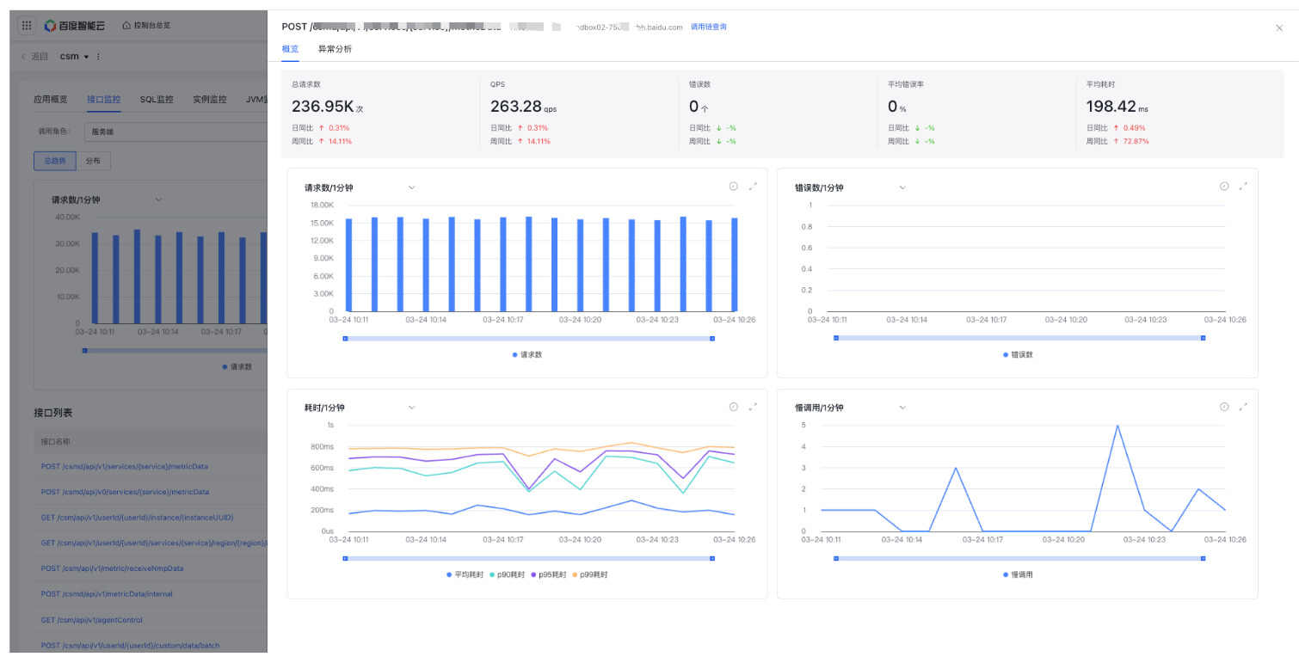Open POST /csmd/api/v1/services/{service}/metricData interface
The height and width of the screenshot is (663, 1299).
[x=125, y=466]
